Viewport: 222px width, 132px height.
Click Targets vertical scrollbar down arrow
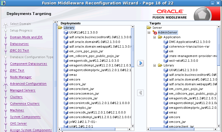pyautogui.click(x=219, y=126)
